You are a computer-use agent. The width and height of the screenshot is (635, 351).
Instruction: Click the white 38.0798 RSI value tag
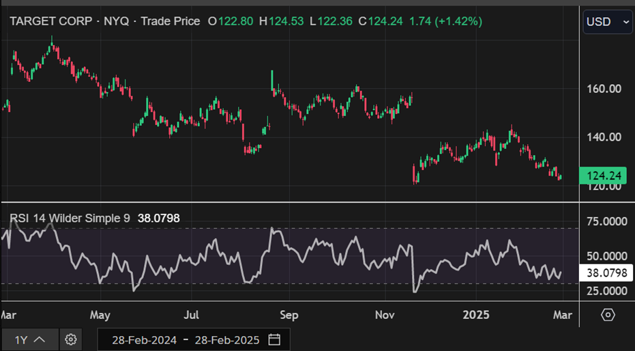606,274
